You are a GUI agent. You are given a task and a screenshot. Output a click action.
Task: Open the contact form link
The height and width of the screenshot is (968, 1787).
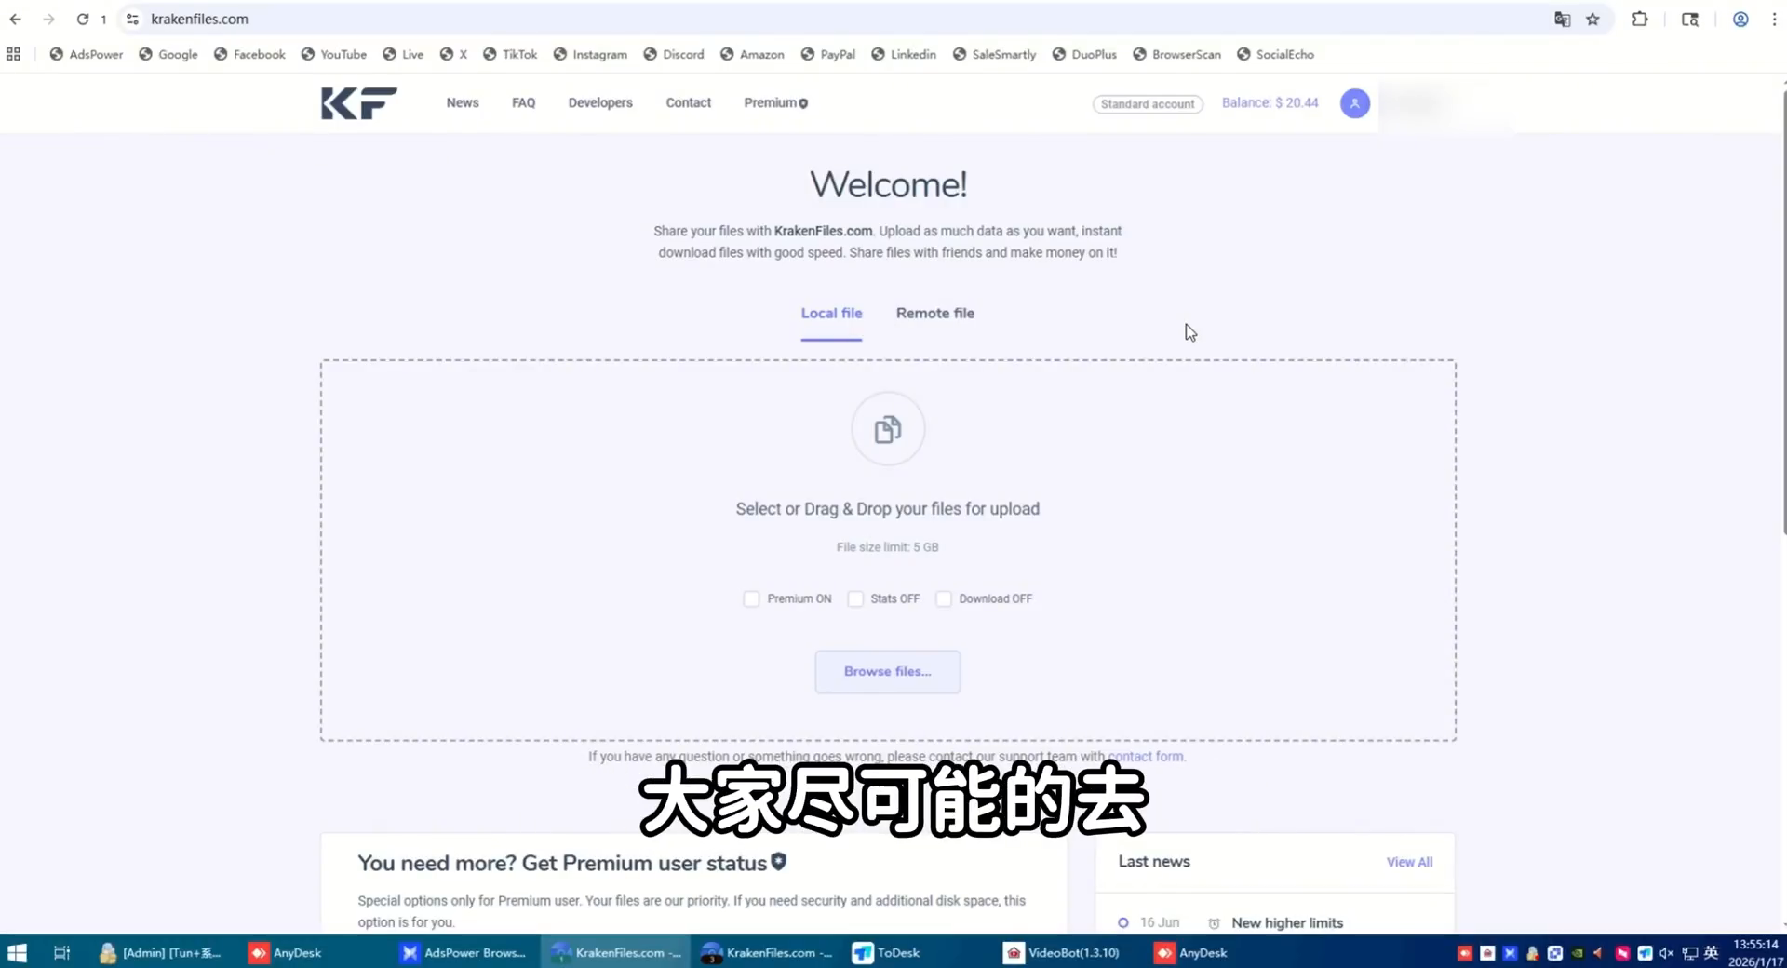[1146, 757]
